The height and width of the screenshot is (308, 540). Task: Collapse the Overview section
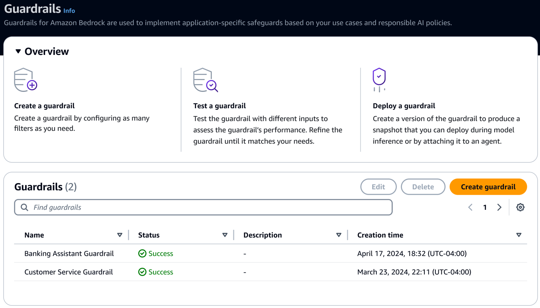coord(18,51)
